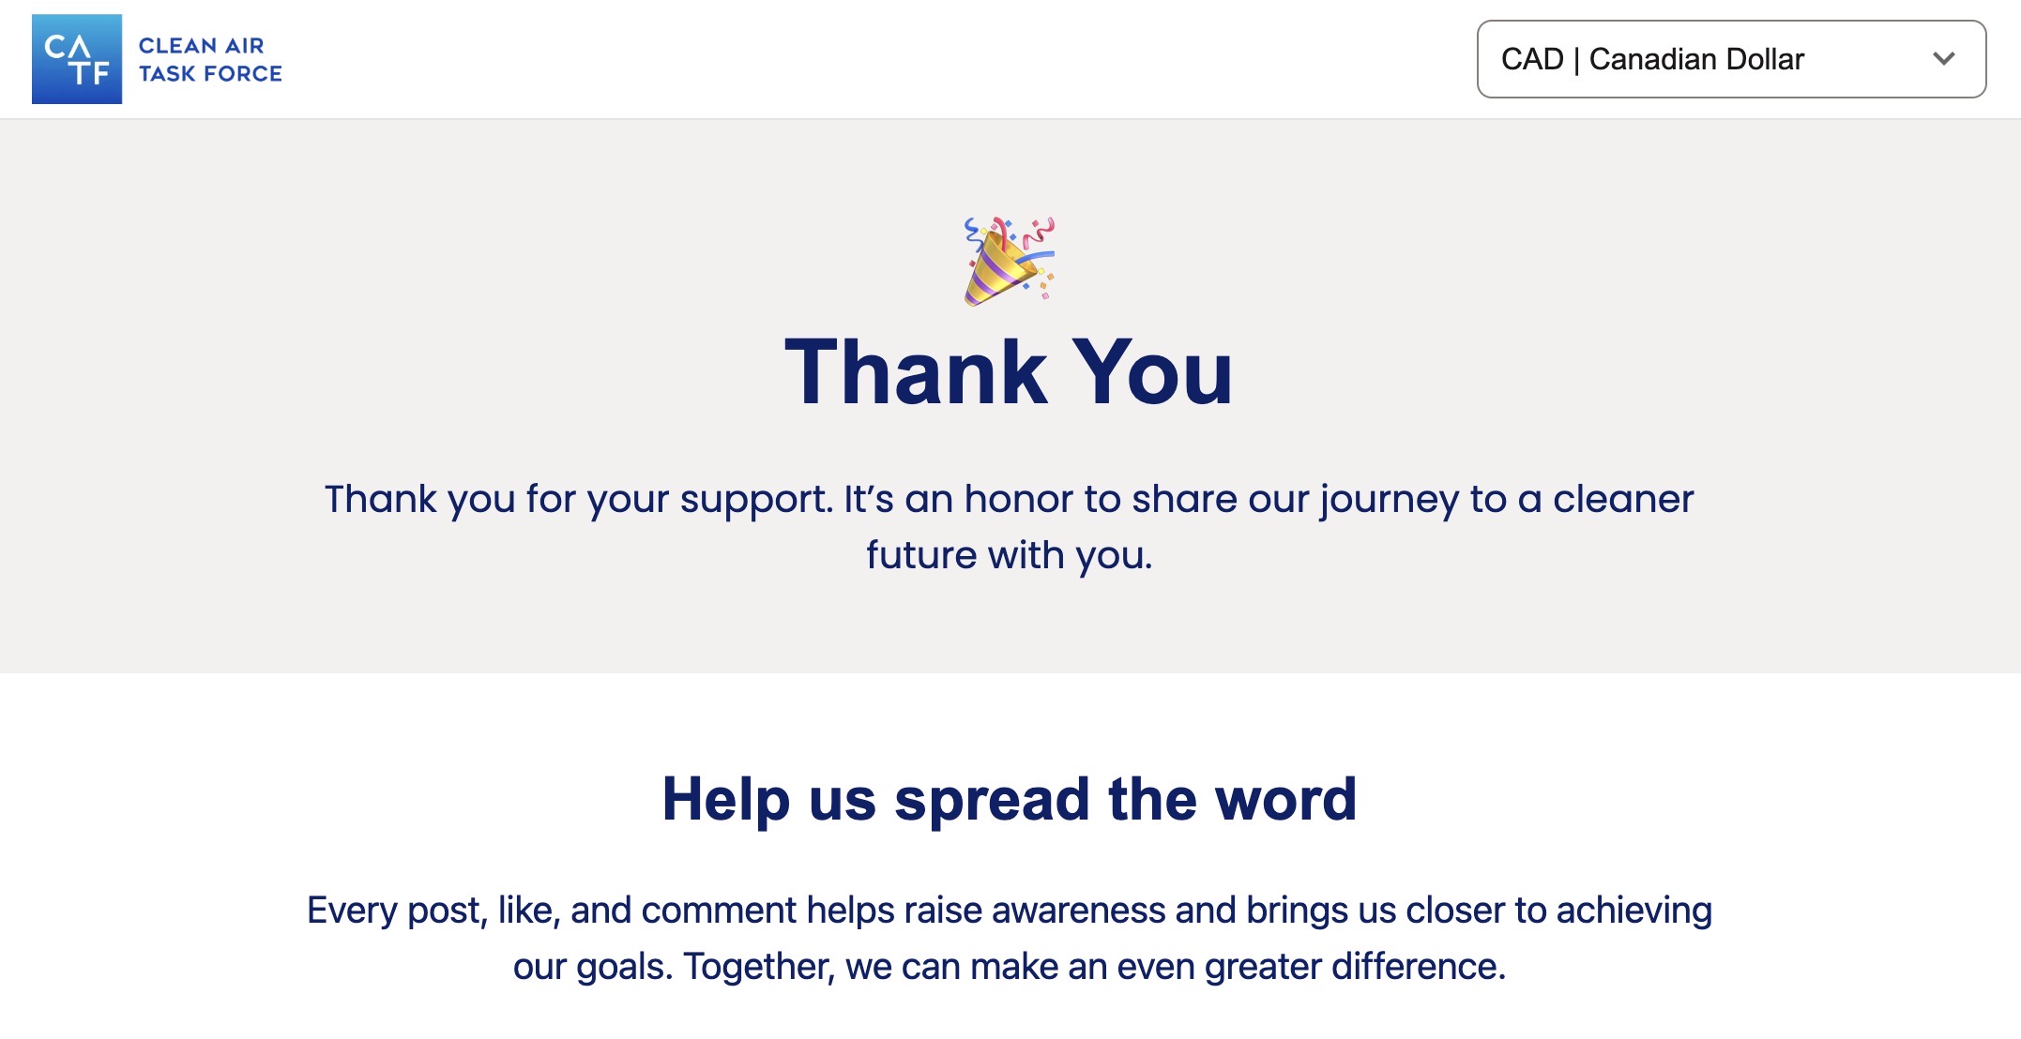
Task: Select the 'Every post, like, and comment' line
Action: [1009, 911]
